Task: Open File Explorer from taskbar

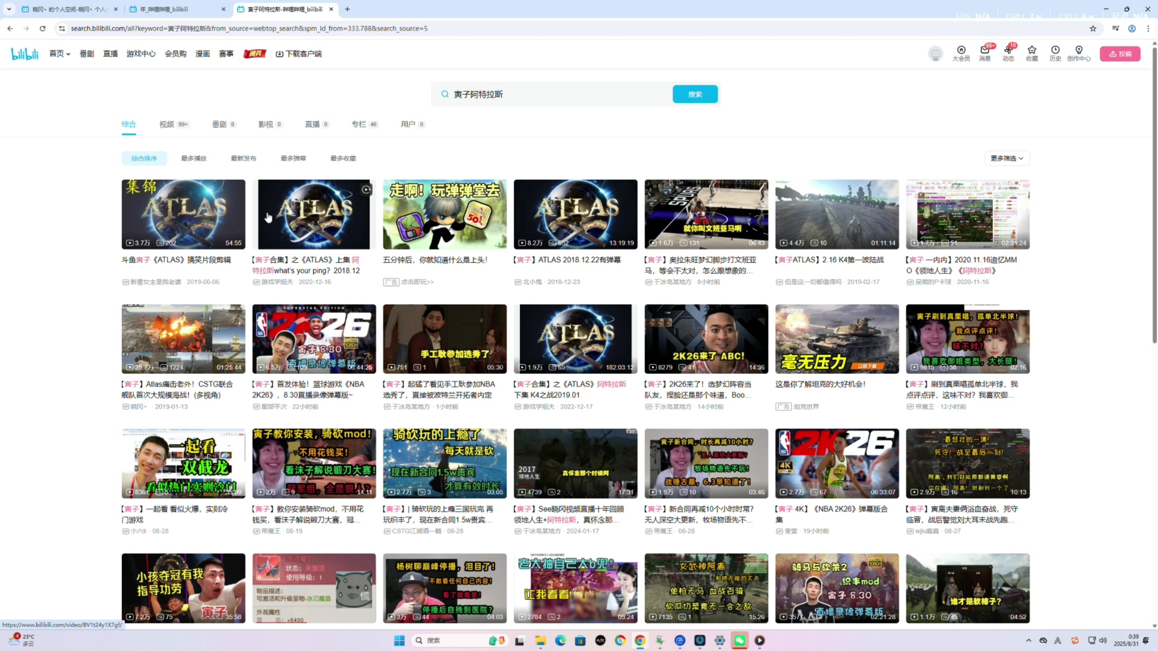Action: click(x=541, y=641)
